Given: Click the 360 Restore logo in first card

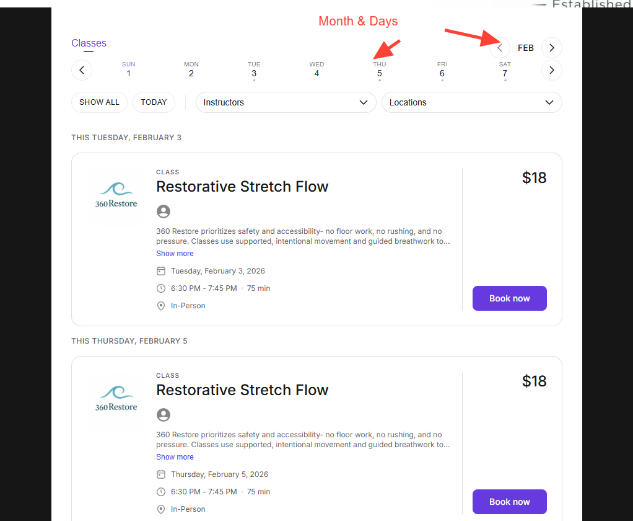Looking at the screenshot, I should click(x=116, y=195).
